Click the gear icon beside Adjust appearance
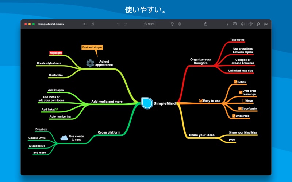The height and width of the screenshot is (182, 292). [90, 63]
